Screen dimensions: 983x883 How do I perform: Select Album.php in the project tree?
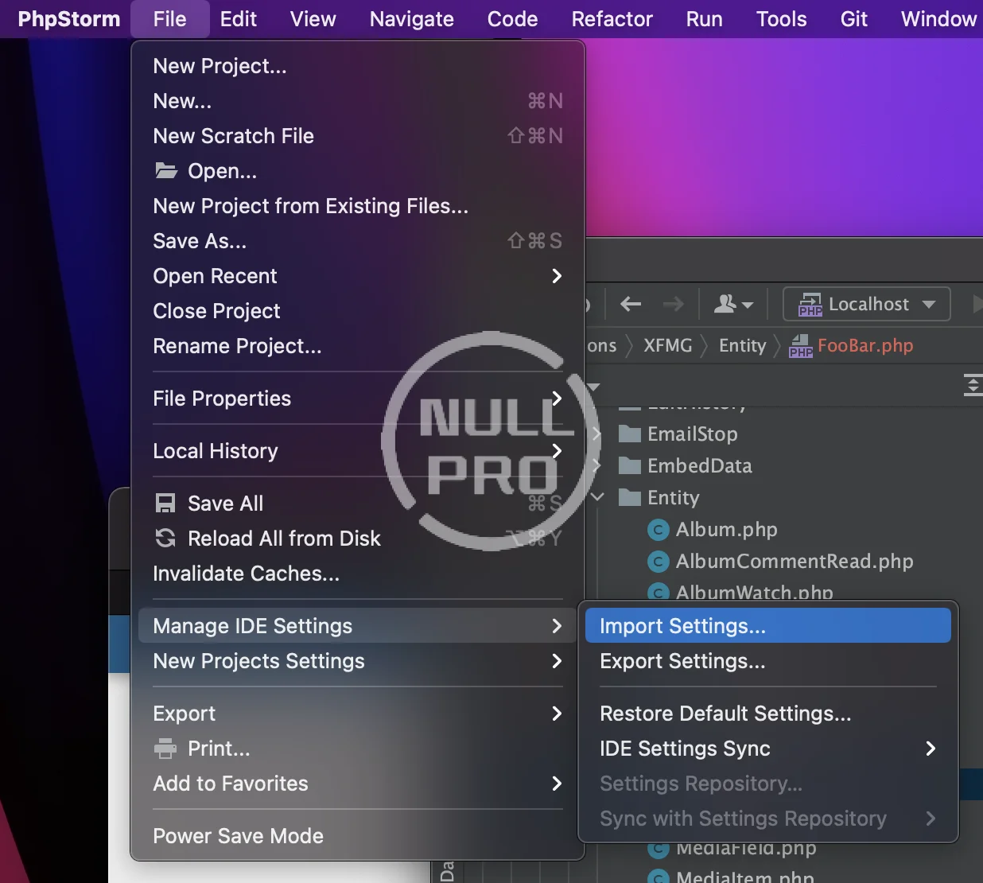point(726,529)
